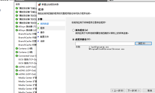Select the BranchCache 内容 rule

(x=27, y=37)
